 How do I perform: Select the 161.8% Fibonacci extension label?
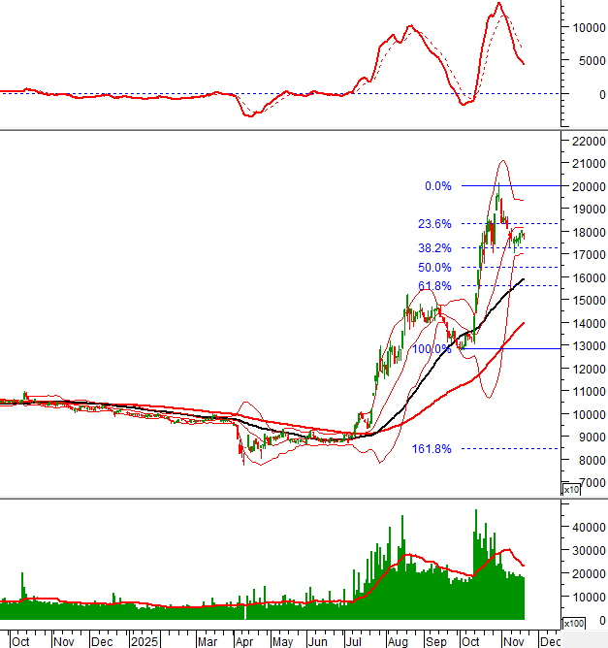(x=432, y=449)
